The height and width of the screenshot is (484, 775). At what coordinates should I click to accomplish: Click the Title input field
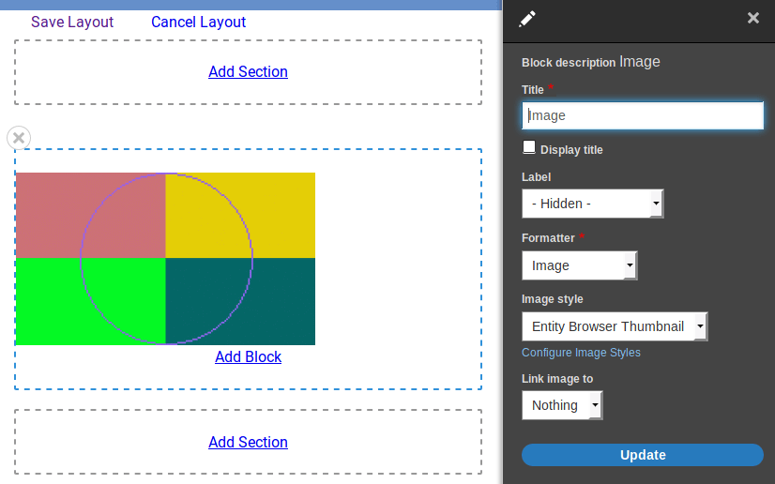pyautogui.click(x=642, y=115)
